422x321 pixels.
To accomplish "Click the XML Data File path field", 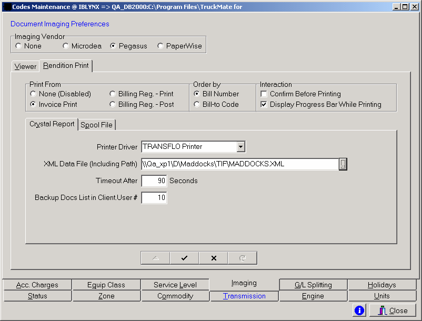I will pyautogui.click(x=240, y=164).
